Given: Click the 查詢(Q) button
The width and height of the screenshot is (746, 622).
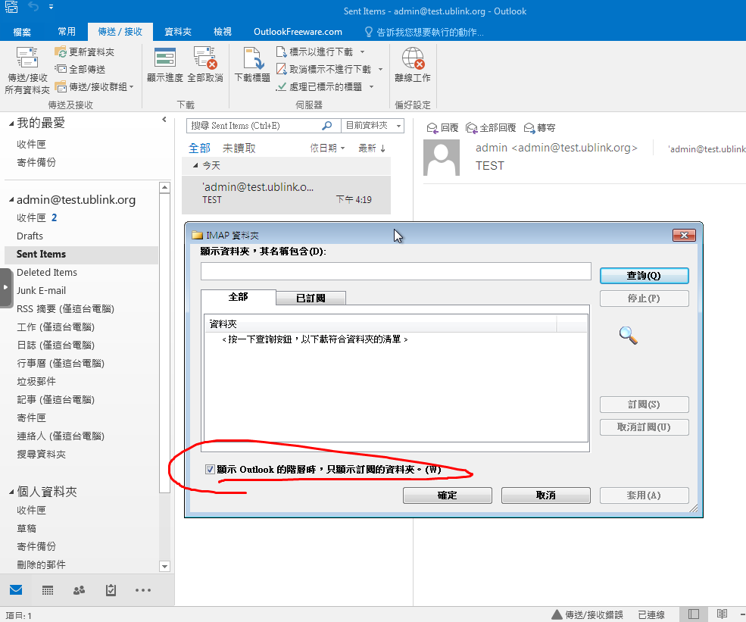Looking at the screenshot, I should coord(644,276).
